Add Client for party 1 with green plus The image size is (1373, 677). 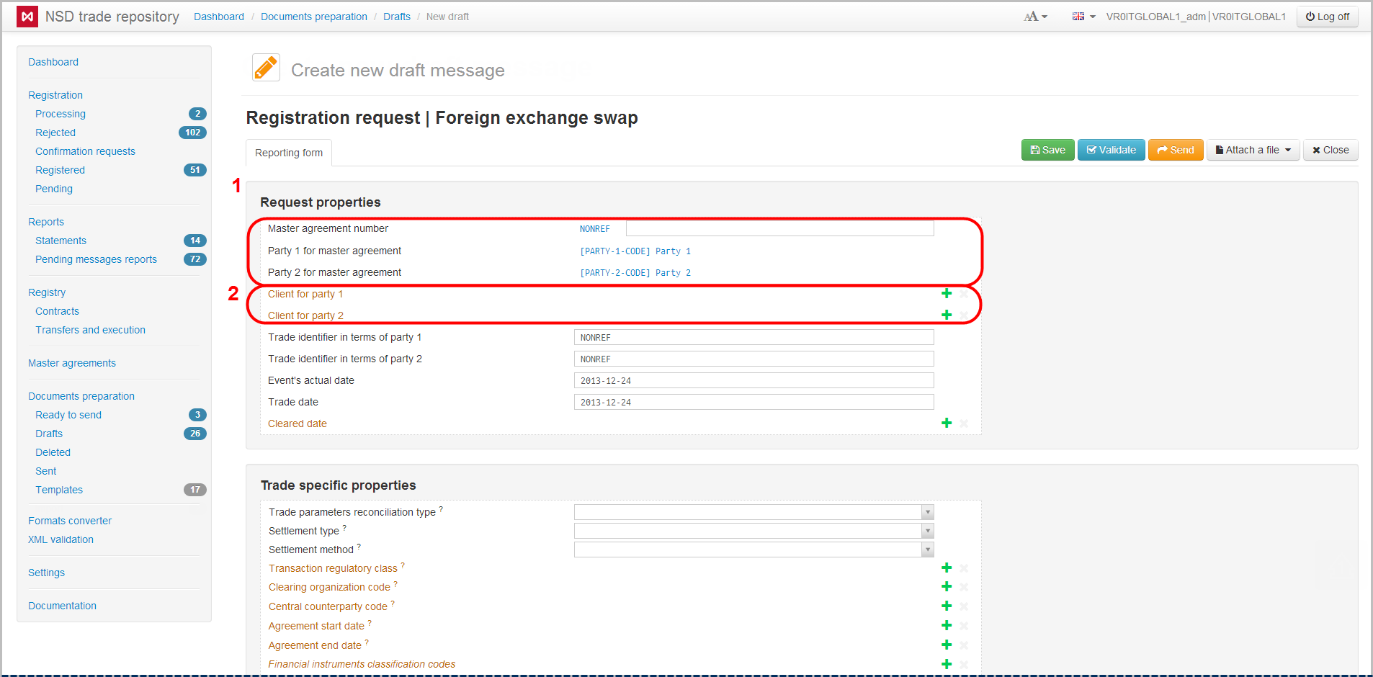947,293
